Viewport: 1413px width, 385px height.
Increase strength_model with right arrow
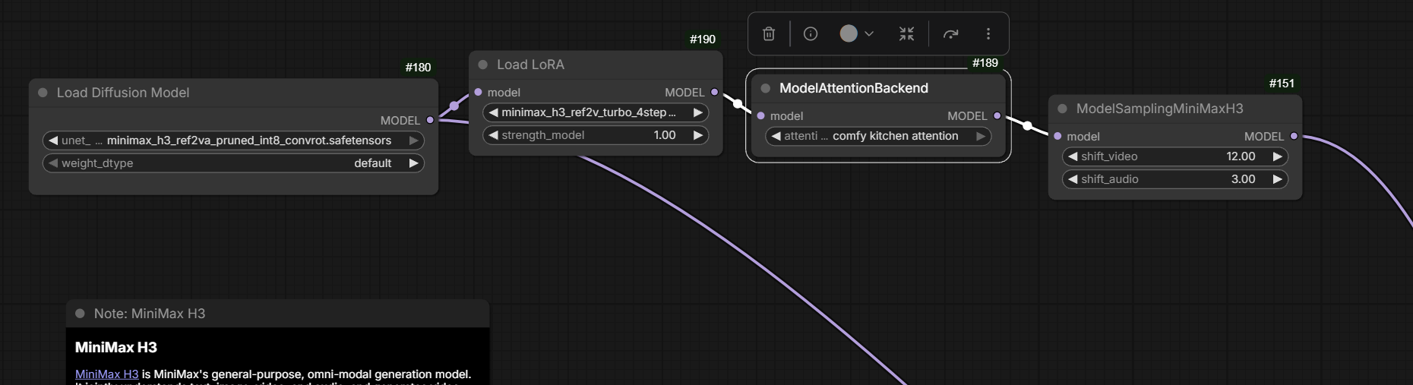tap(698, 135)
